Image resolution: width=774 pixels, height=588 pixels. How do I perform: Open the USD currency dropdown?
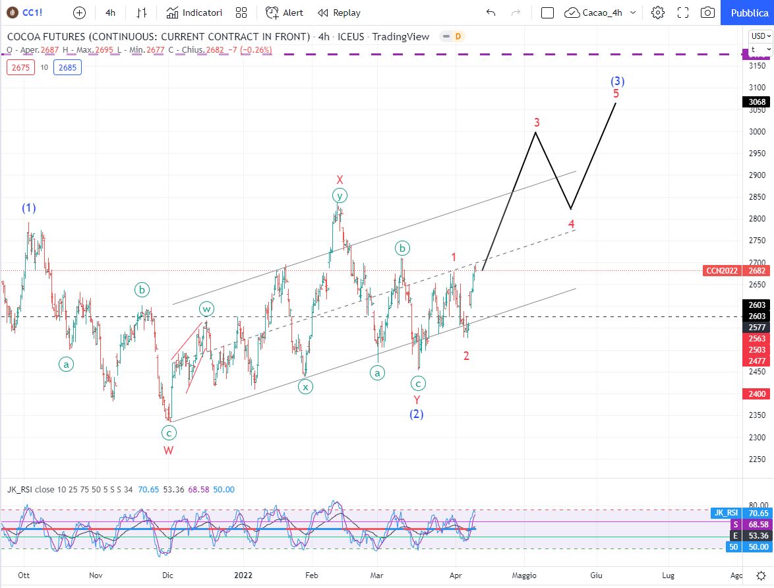(761, 36)
